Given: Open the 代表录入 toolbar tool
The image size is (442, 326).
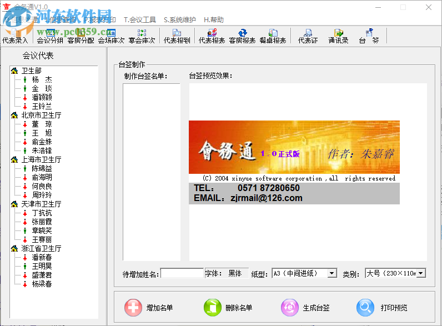Looking at the screenshot, I should coord(15,36).
